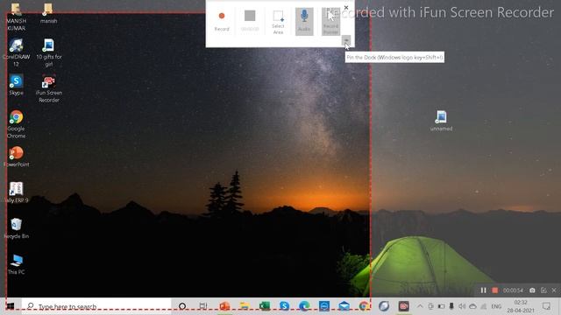This screenshot has width=561, height=315.
Task: Open Task View in taskbar
Action: tap(202, 306)
